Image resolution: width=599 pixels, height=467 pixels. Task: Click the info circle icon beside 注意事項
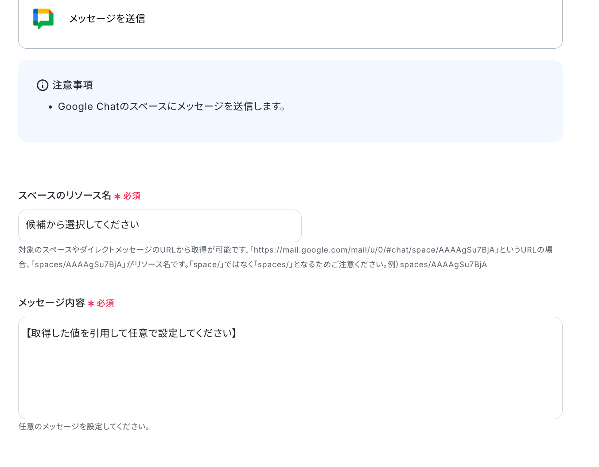[43, 85]
